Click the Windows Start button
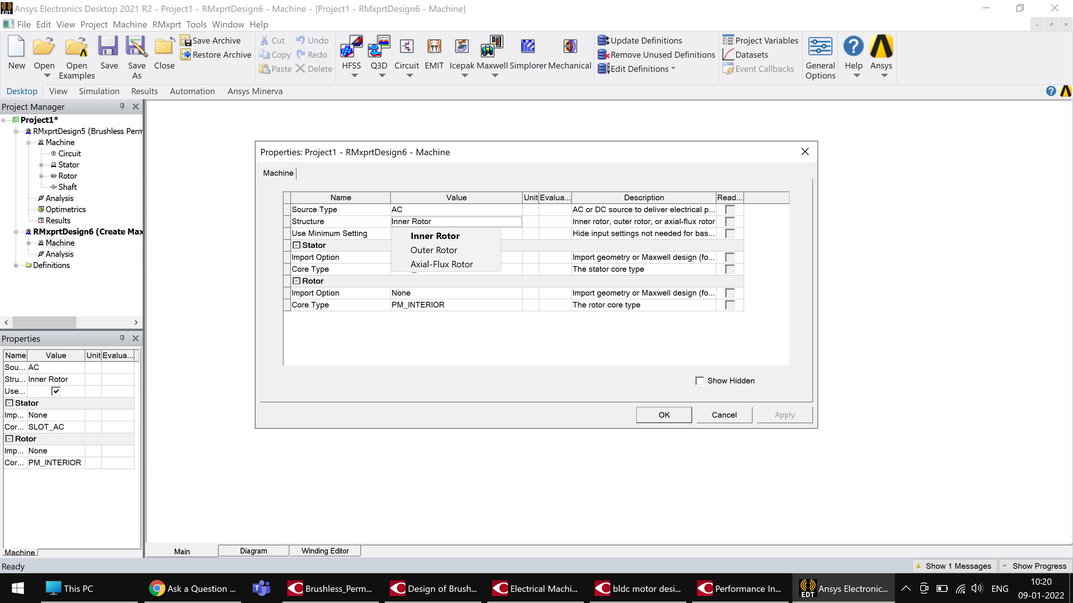This screenshot has height=603, width=1073. coord(18,588)
